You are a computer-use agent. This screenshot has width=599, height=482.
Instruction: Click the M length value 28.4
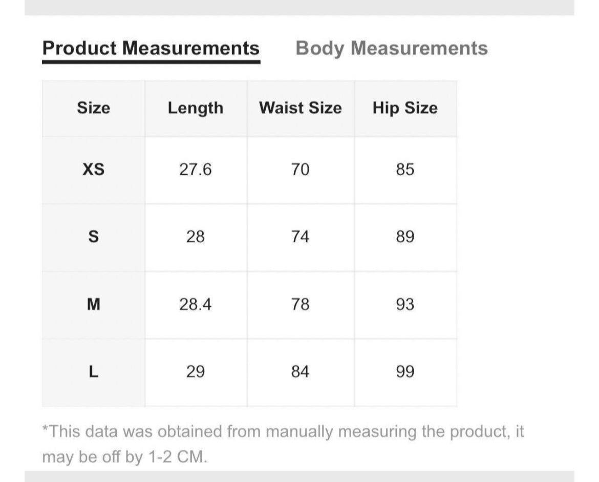click(195, 305)
